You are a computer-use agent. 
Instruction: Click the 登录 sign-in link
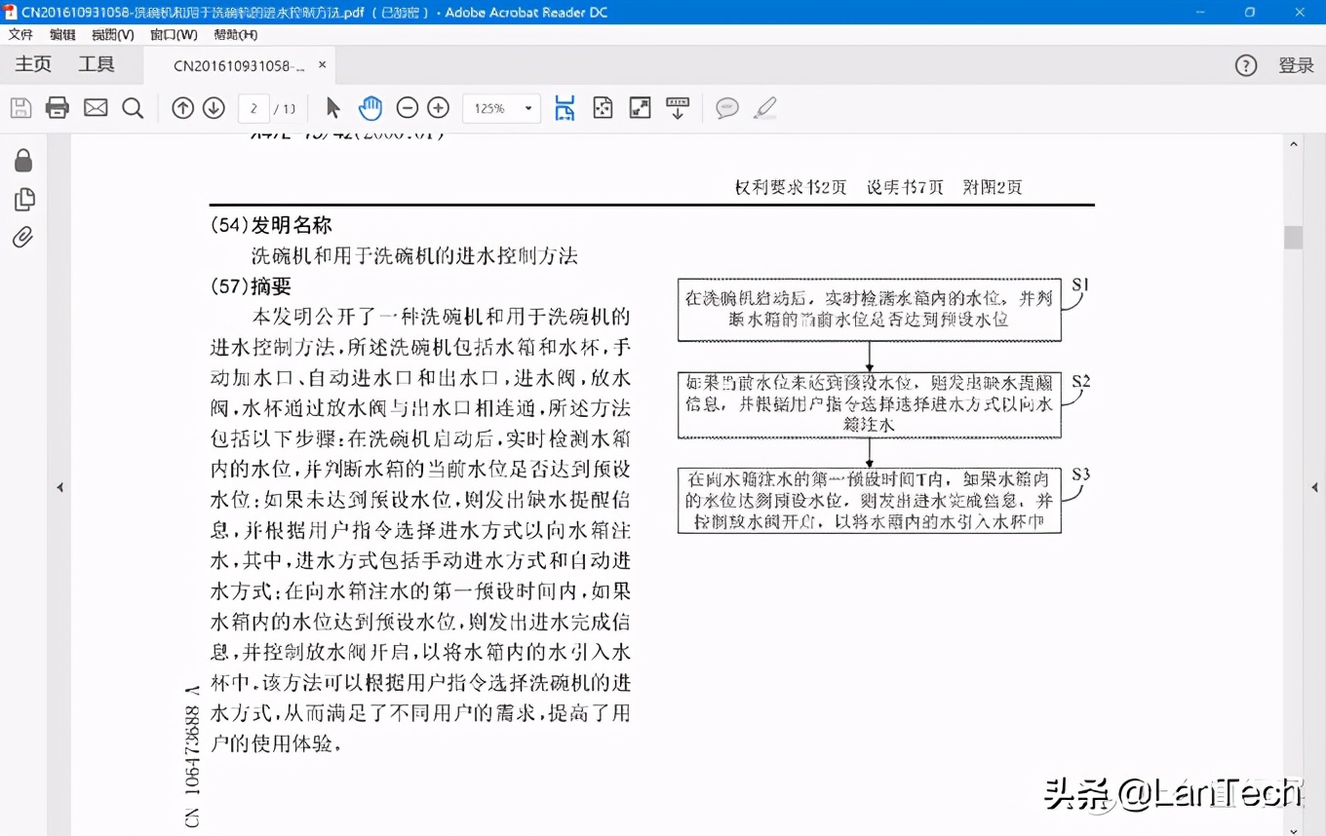[1298, 64]
